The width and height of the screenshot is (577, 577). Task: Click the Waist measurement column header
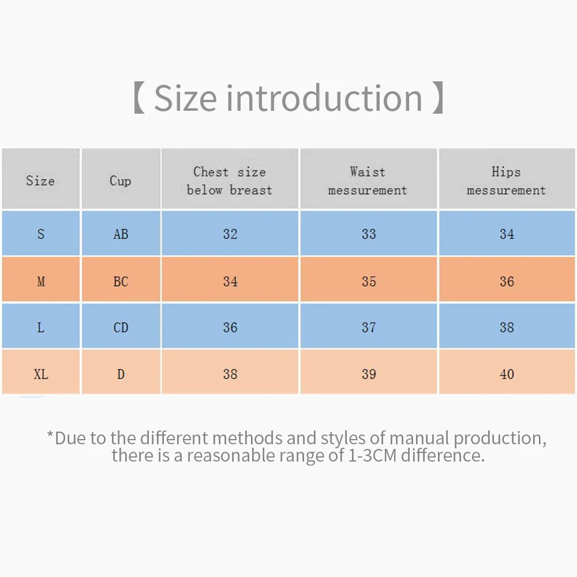coord(368,181)
